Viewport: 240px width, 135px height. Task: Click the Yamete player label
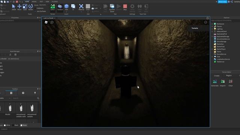(x=195, y=28)
